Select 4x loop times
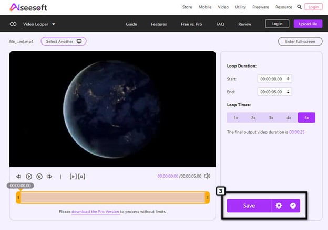 click(x=289, y=118)
